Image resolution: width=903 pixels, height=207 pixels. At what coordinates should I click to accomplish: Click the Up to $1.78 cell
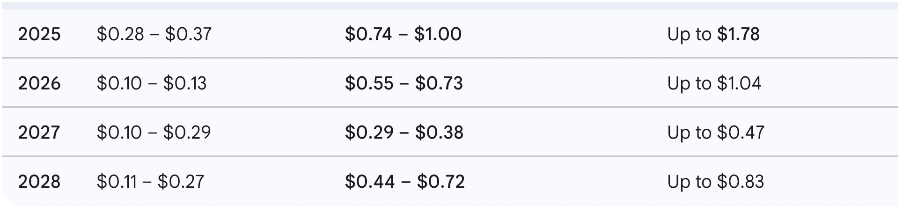pyautogui.click(x=713, y=34)
